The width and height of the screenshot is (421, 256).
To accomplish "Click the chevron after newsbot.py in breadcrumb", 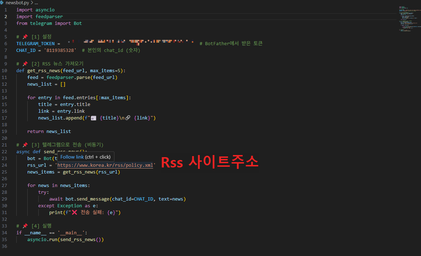I will [31, 2].
